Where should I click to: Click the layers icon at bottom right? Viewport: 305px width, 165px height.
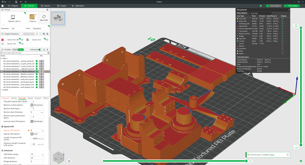coord(301,161)
